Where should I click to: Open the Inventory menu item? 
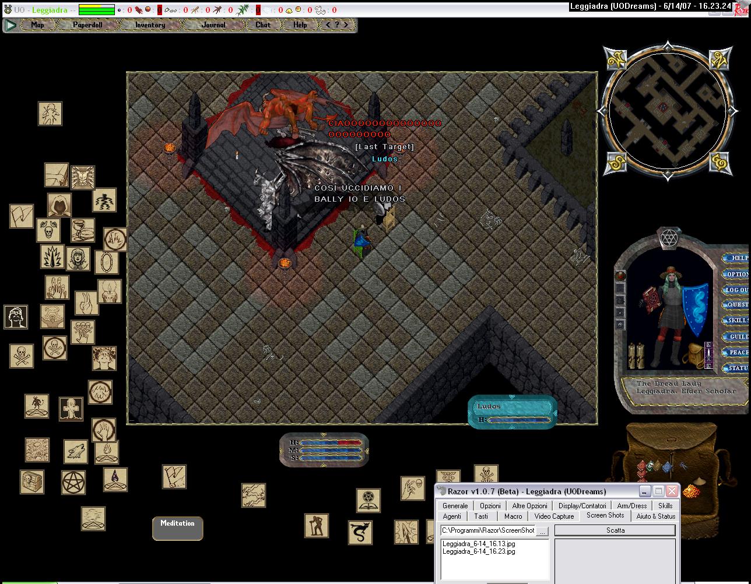click(150, 25)
